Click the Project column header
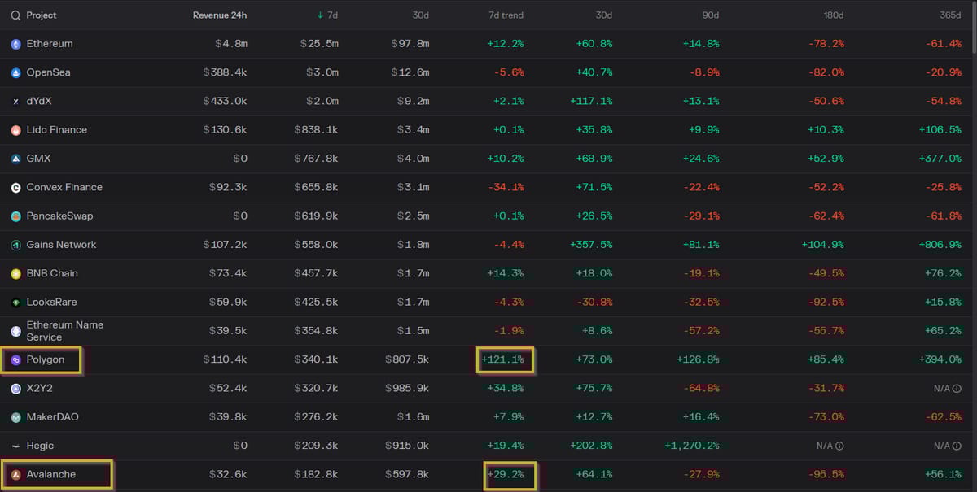This screenshot has width=977, height=492. pos(42,15)
